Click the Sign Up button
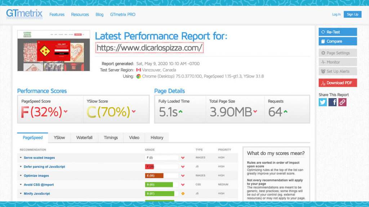This screenshot has height=207, width=369. 352,14
